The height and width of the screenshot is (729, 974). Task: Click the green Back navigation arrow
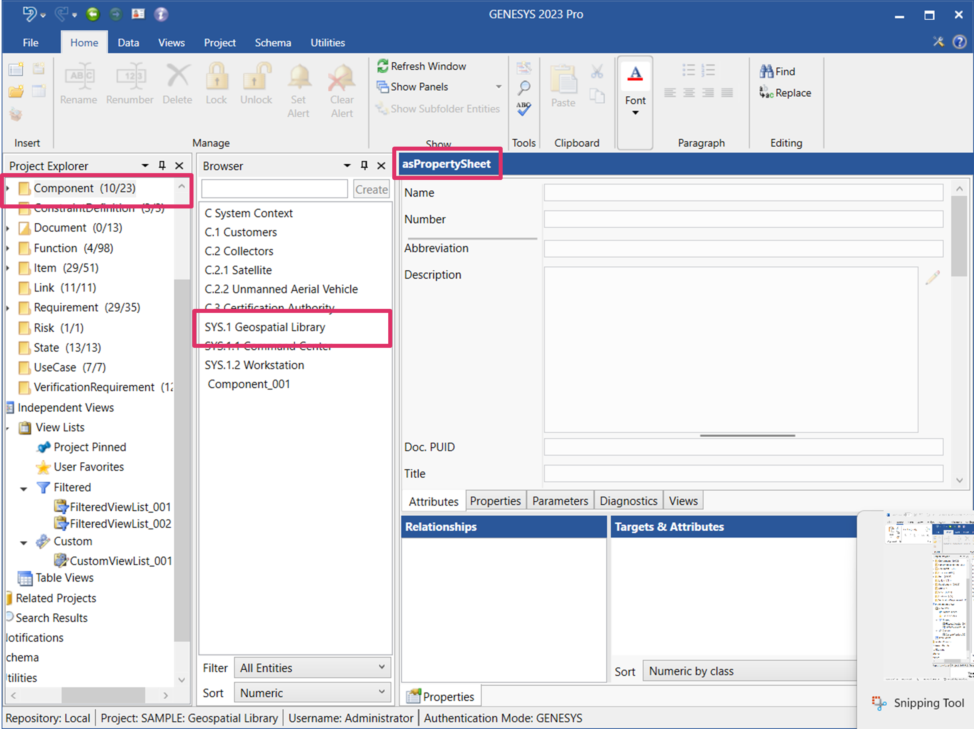[93, 14]
